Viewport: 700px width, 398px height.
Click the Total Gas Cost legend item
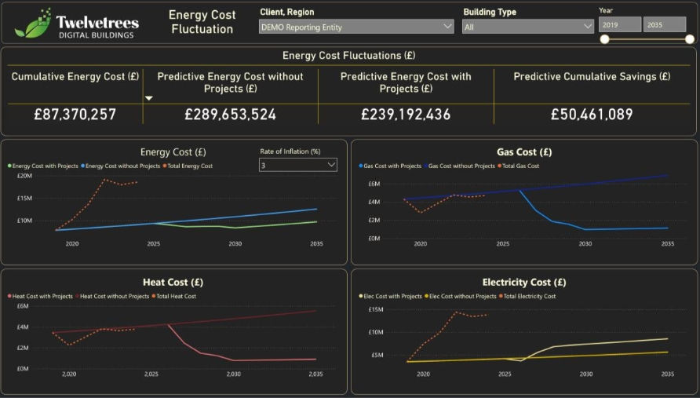[518, 166]
